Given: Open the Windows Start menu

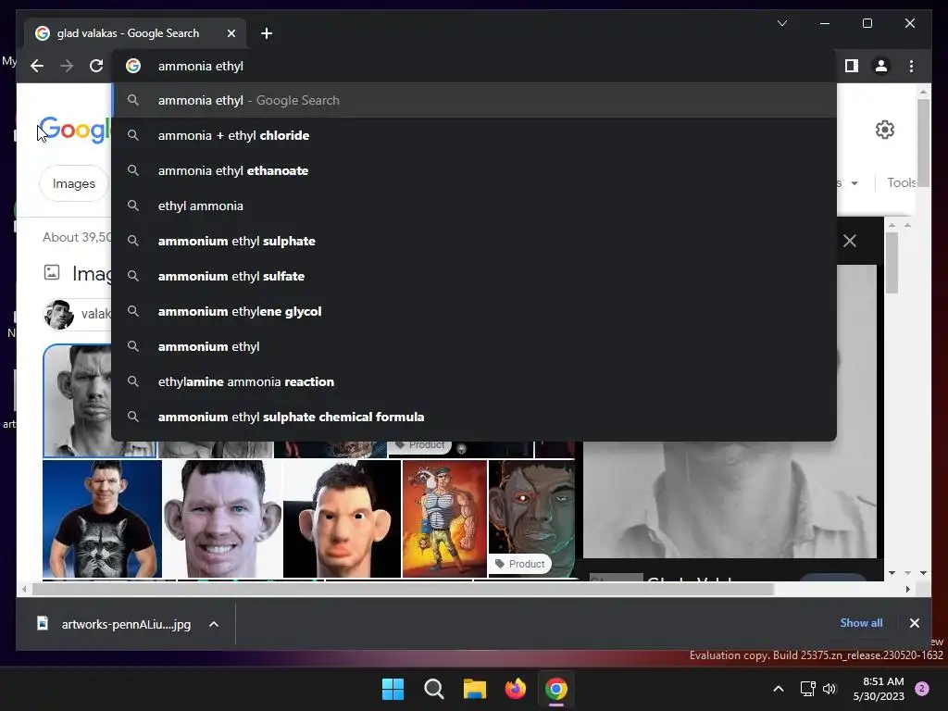Looking at the screenshot, I should [393, 689].
